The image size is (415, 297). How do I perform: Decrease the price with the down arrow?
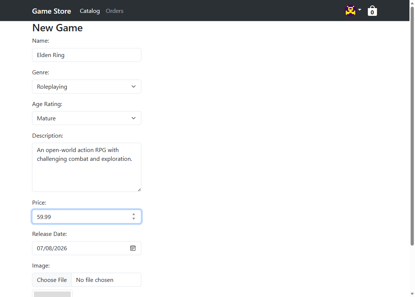click(x=134, y=219)
